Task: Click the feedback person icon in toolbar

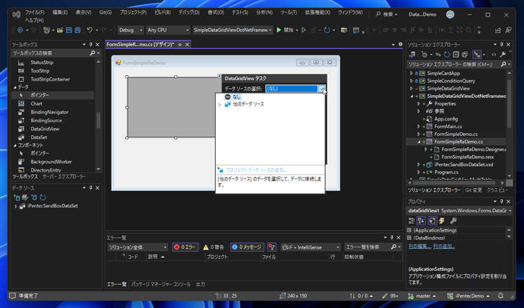Action: [x=508, y=30]
